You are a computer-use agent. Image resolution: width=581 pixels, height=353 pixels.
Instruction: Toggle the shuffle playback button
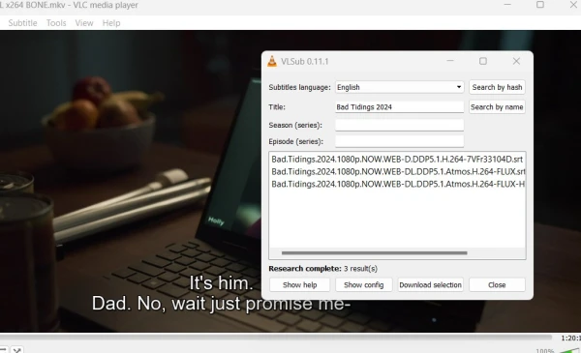[x=17, y=350]
